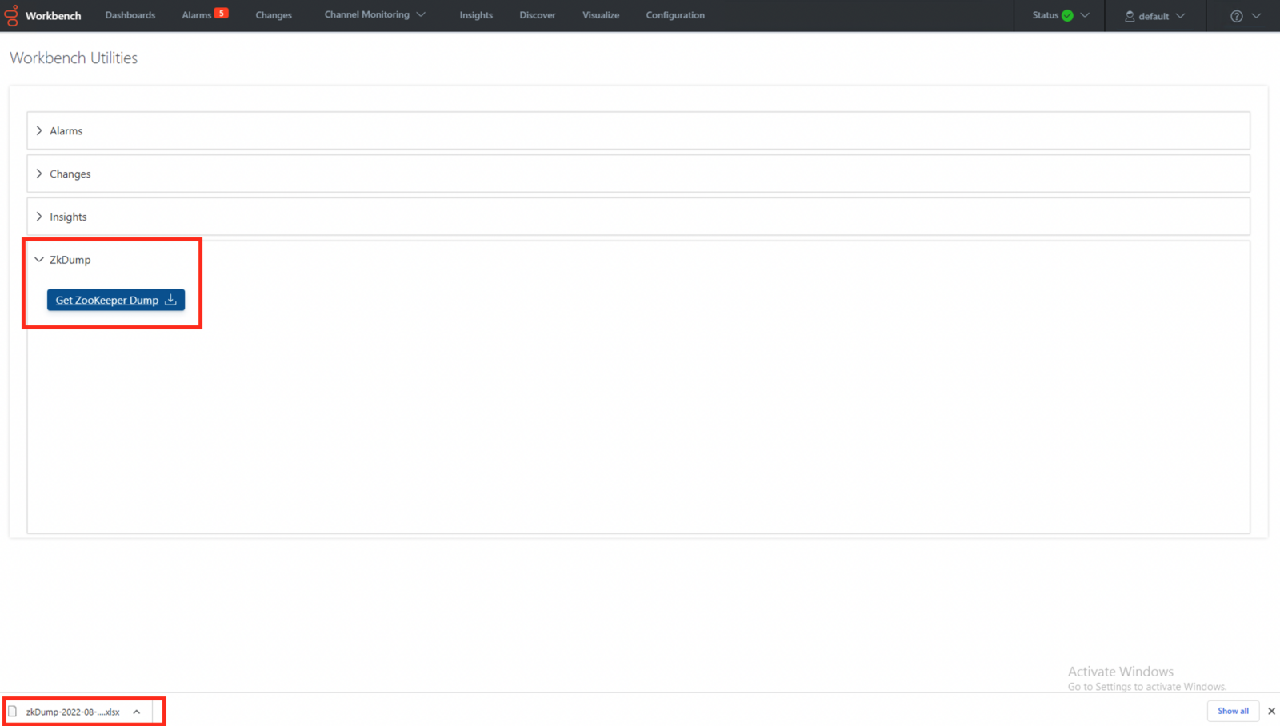Open the Dashboards menu
This screenshot has width=1280, height=726.
(130, 15)
